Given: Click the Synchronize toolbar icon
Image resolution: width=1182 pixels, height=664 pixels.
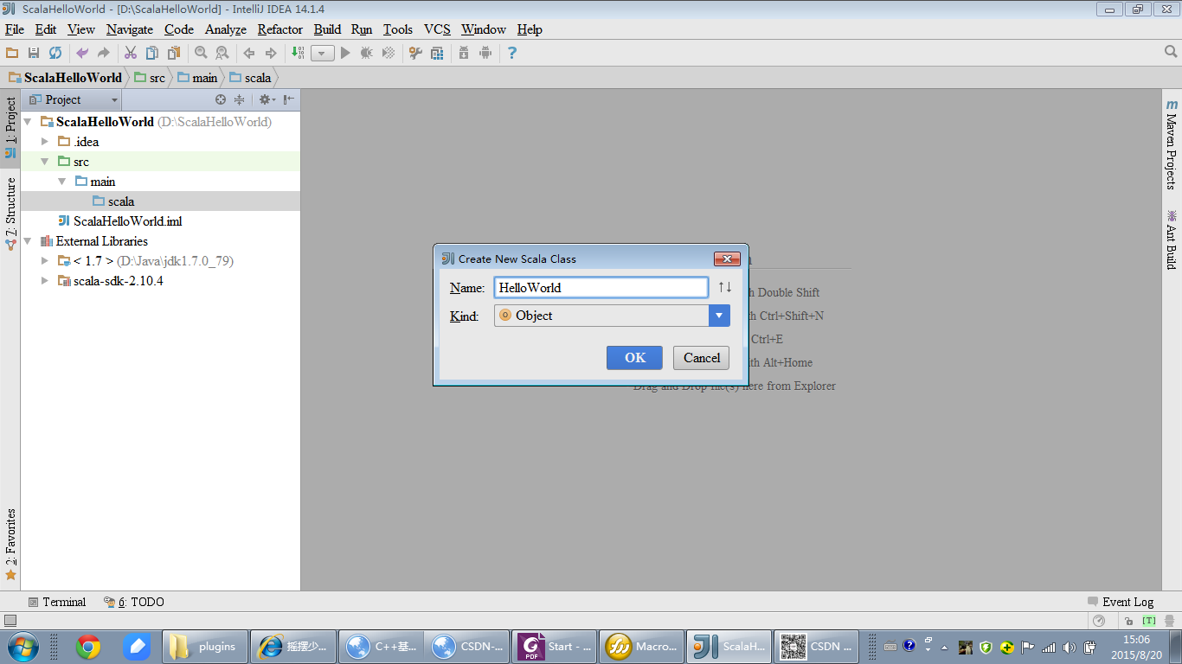Looking at the screenshot, I should point(55,53).
